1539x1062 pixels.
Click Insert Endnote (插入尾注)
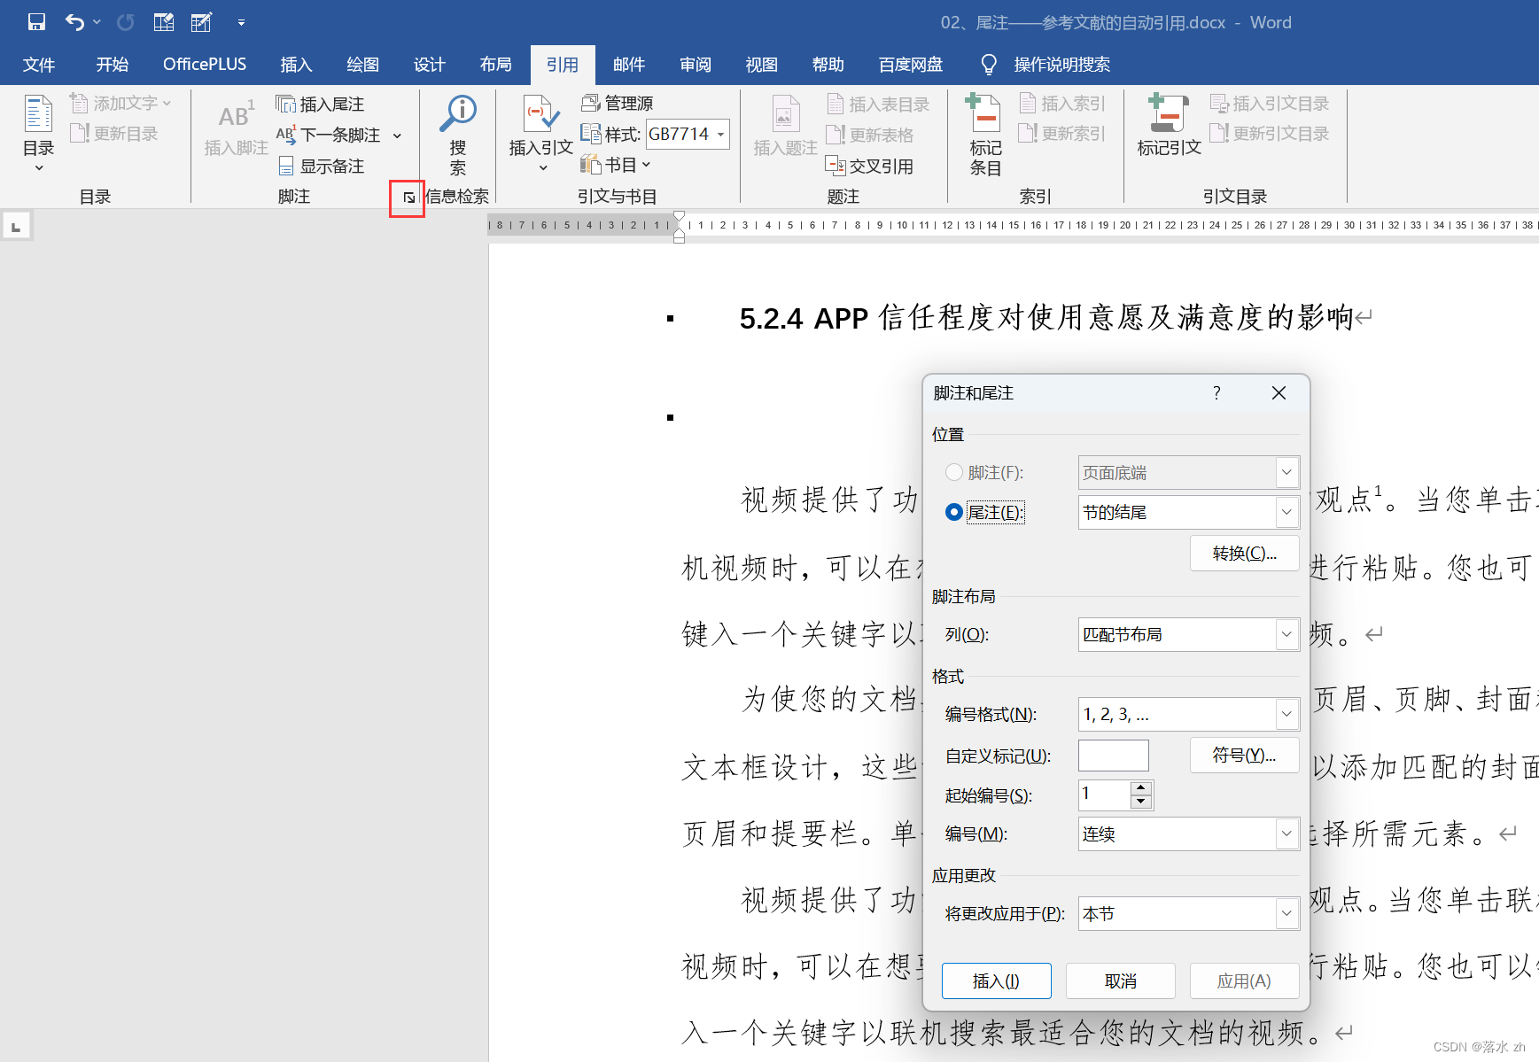click(320, 105)
